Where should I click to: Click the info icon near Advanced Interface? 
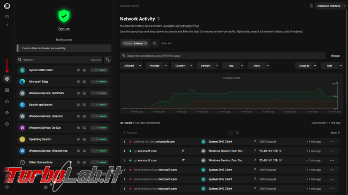pyautogui.click(x=312, y=6)
